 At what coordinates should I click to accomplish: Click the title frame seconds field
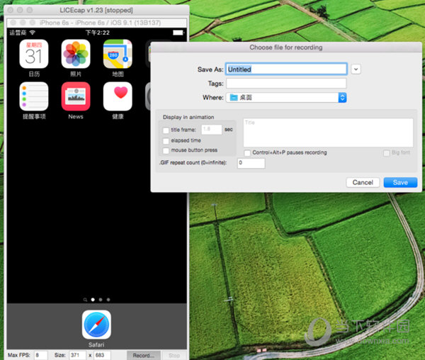click(x=211, y=129)
